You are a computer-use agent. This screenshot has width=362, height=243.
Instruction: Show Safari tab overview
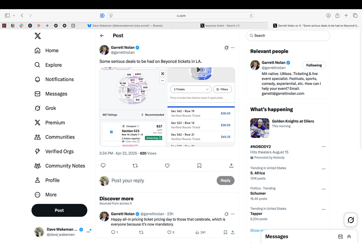(x=355, y=15)
